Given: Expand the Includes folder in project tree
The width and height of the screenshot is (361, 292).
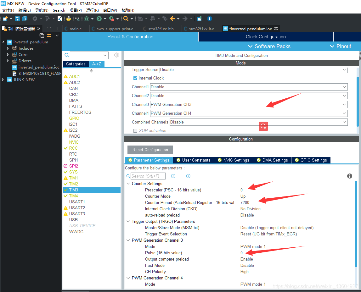Looking at the screenshot, I should pos(8,48).
